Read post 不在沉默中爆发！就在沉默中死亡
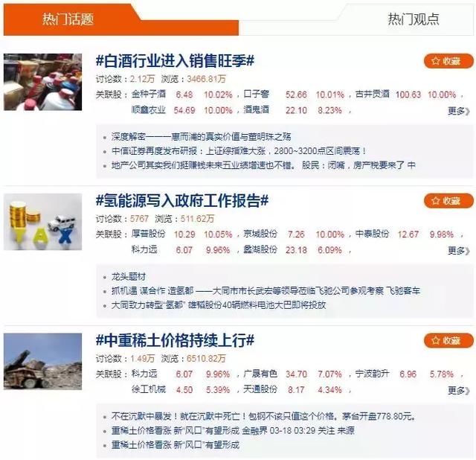 263,416
